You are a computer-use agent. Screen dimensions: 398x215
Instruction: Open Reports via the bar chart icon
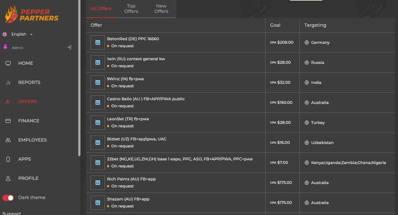(x=8, y=83)
